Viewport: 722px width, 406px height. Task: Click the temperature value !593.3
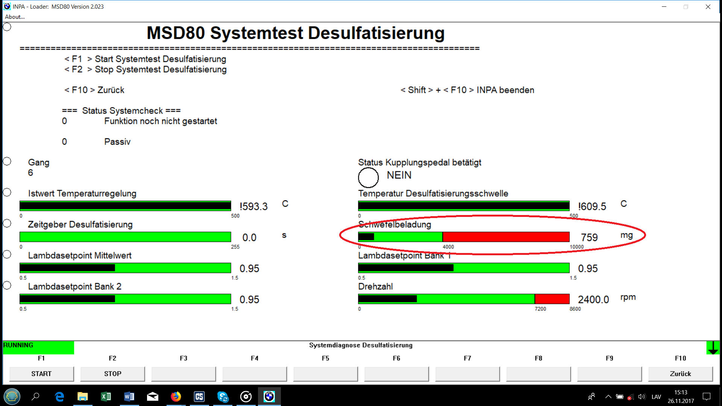(x=253, y=206)
